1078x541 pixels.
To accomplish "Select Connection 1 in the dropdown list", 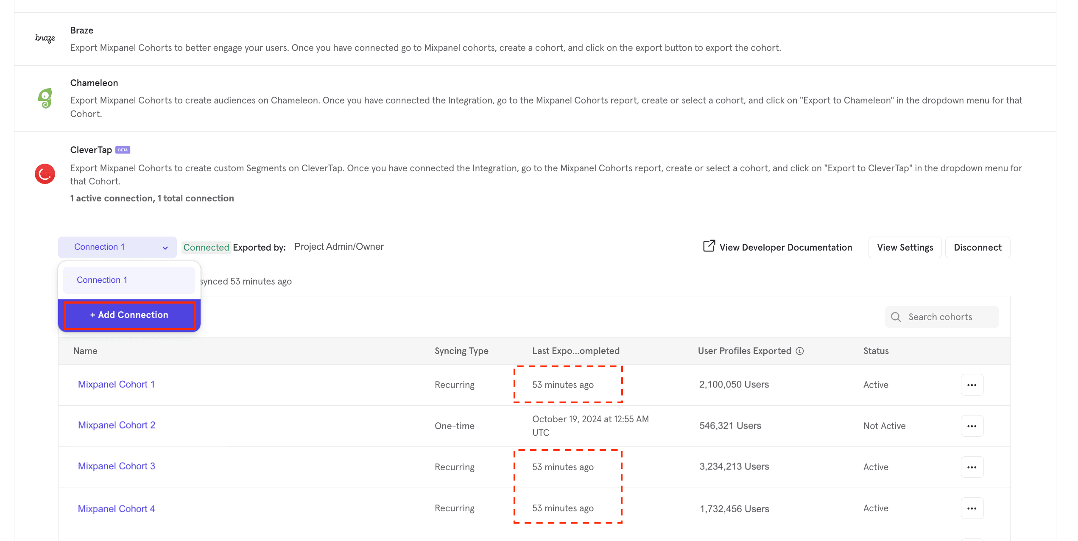I will [129, 280].
